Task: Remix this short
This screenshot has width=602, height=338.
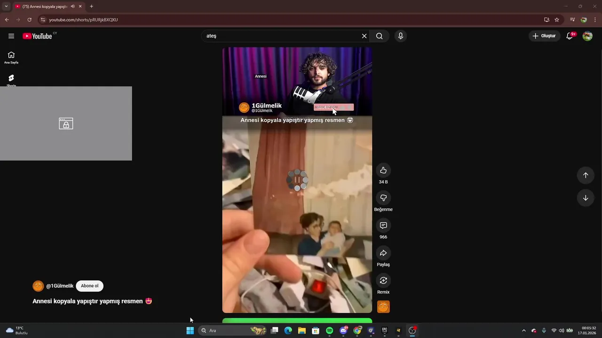Action: 383,281
